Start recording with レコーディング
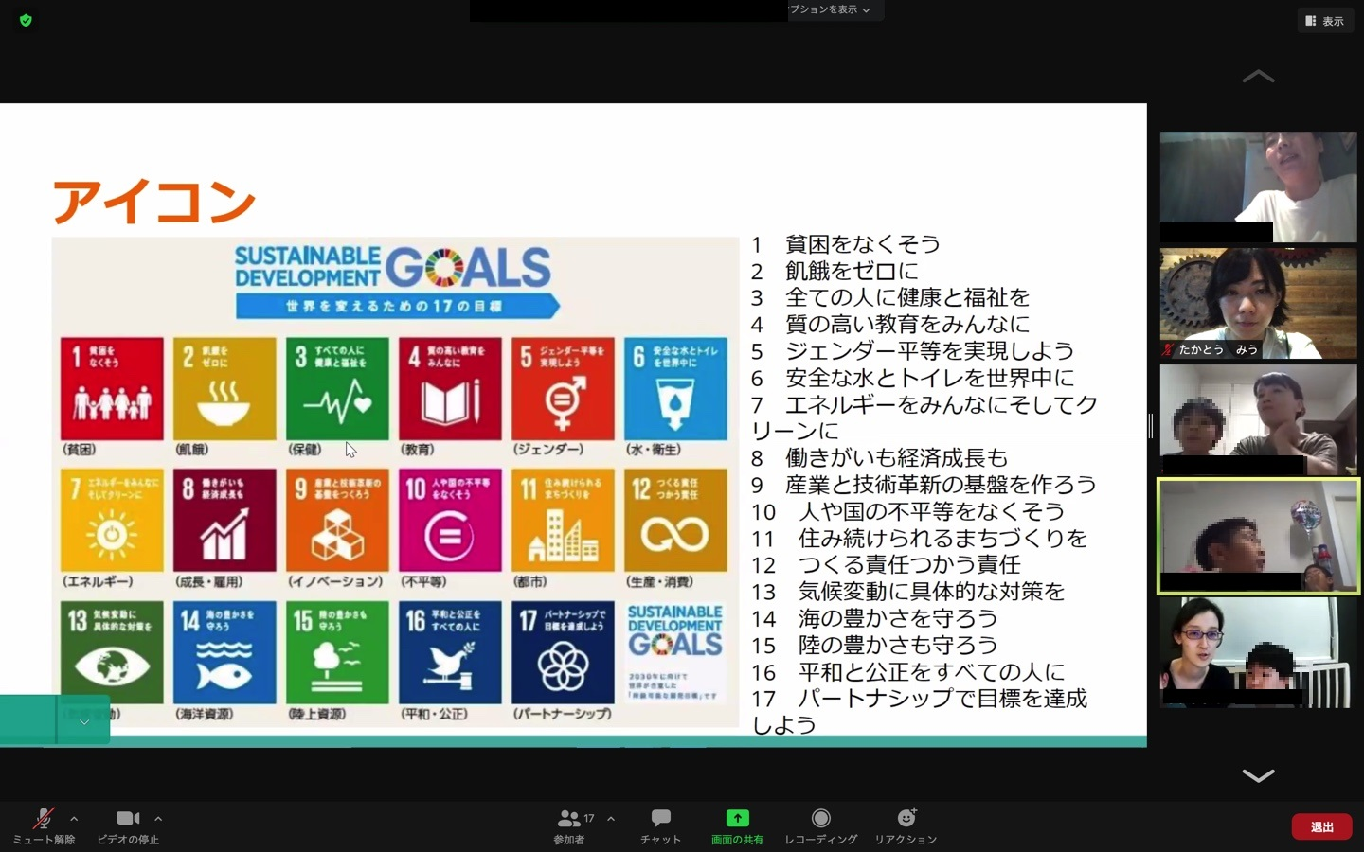Screen dimensions: 1364x852 coord(820,826)
